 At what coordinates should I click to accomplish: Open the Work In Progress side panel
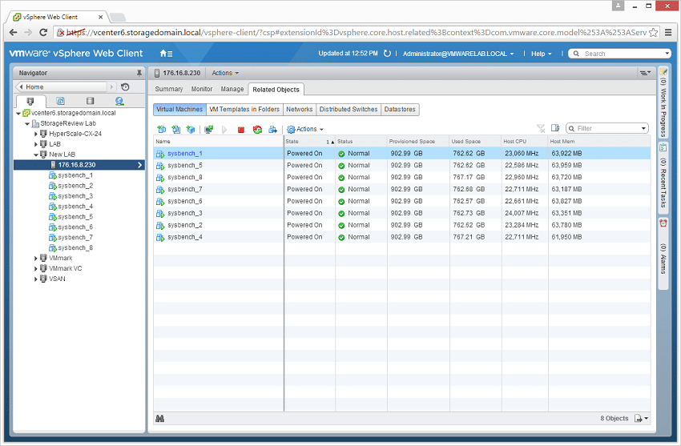click(x=663, y=102)
